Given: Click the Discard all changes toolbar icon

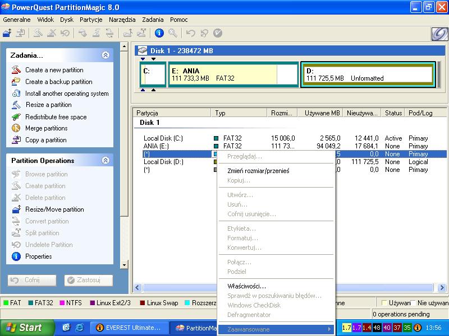Looking at the screenshot, I should click(204, 33).
